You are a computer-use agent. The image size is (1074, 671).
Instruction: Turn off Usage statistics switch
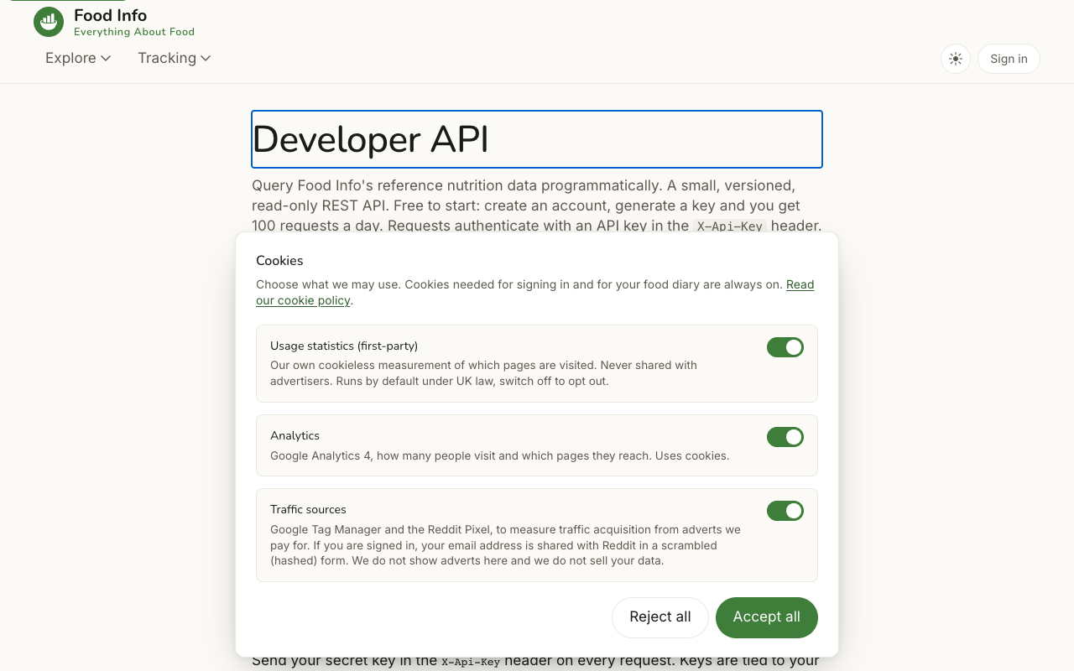785,347
